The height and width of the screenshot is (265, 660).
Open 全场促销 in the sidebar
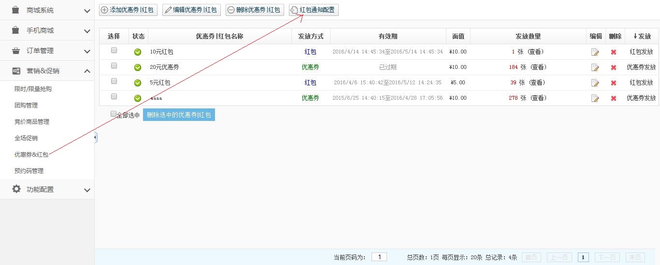[26, 138]
